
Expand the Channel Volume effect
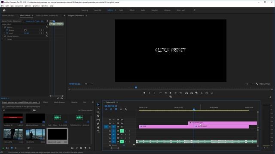click(x=2, y=36)
